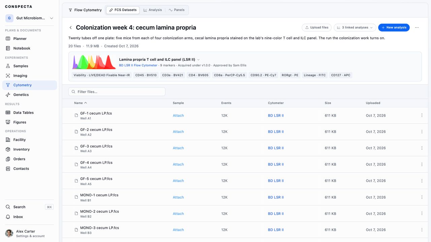The width and height of the screenshot is (431, 242).
Task: Open the BD LSR II Flow Cytometer link
Action: point(138,65)
